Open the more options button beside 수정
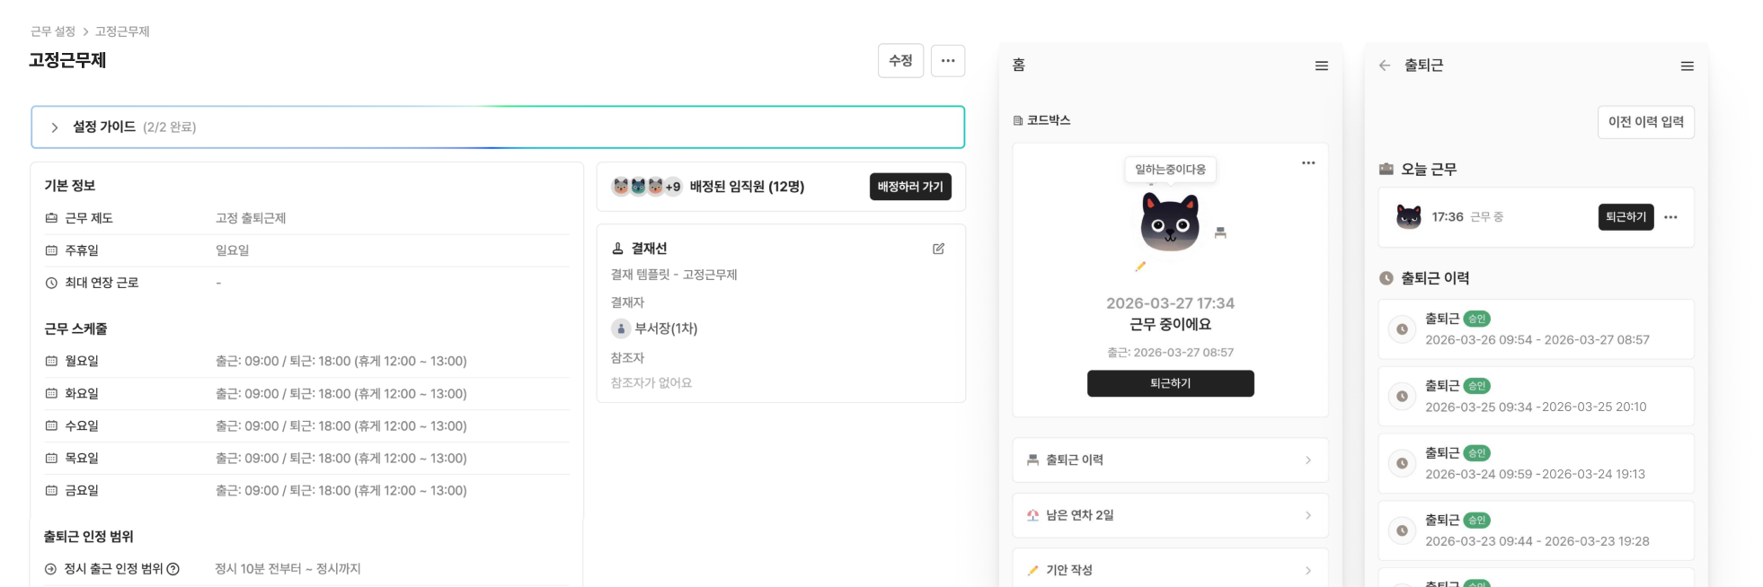 click(x=948, y=61)
